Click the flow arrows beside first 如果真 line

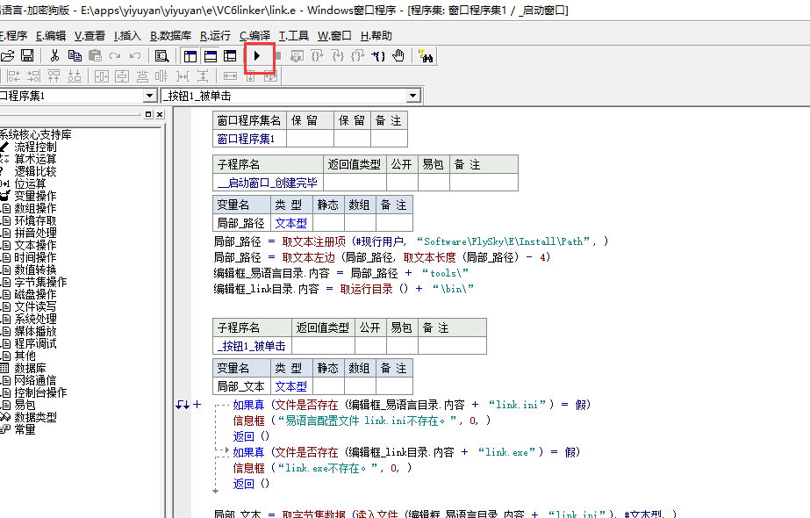point(183,405)
